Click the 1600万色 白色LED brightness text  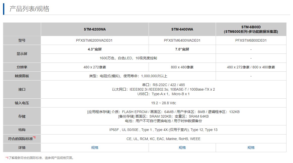(x=128, y=58)
